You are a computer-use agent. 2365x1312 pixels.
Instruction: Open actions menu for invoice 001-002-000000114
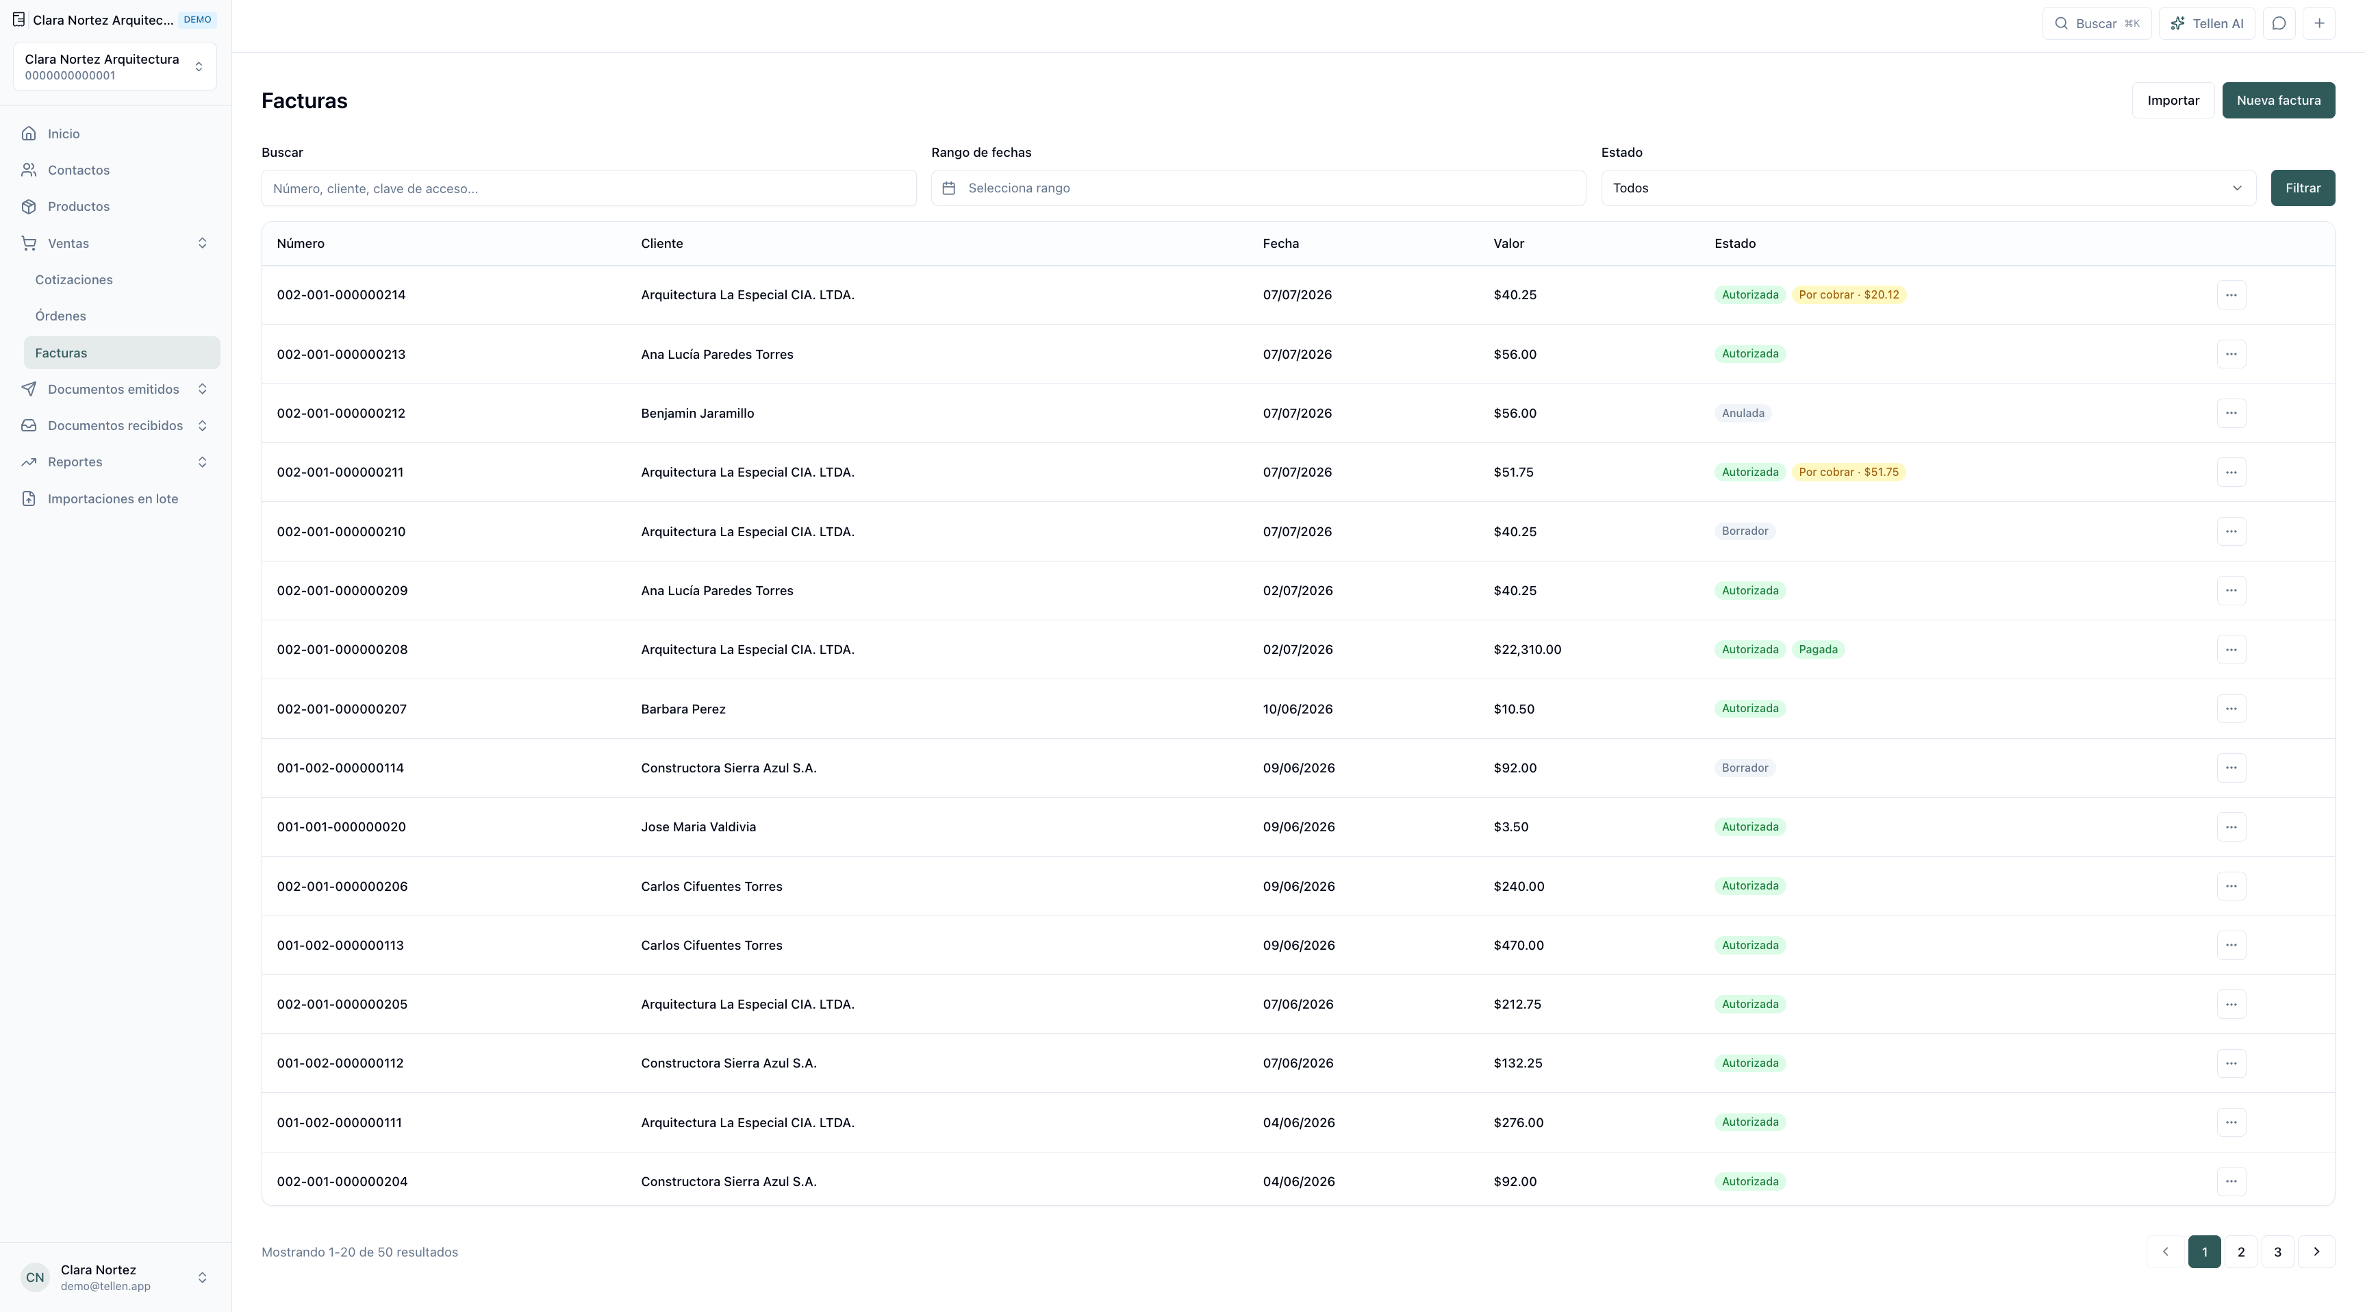point(2231,768)
